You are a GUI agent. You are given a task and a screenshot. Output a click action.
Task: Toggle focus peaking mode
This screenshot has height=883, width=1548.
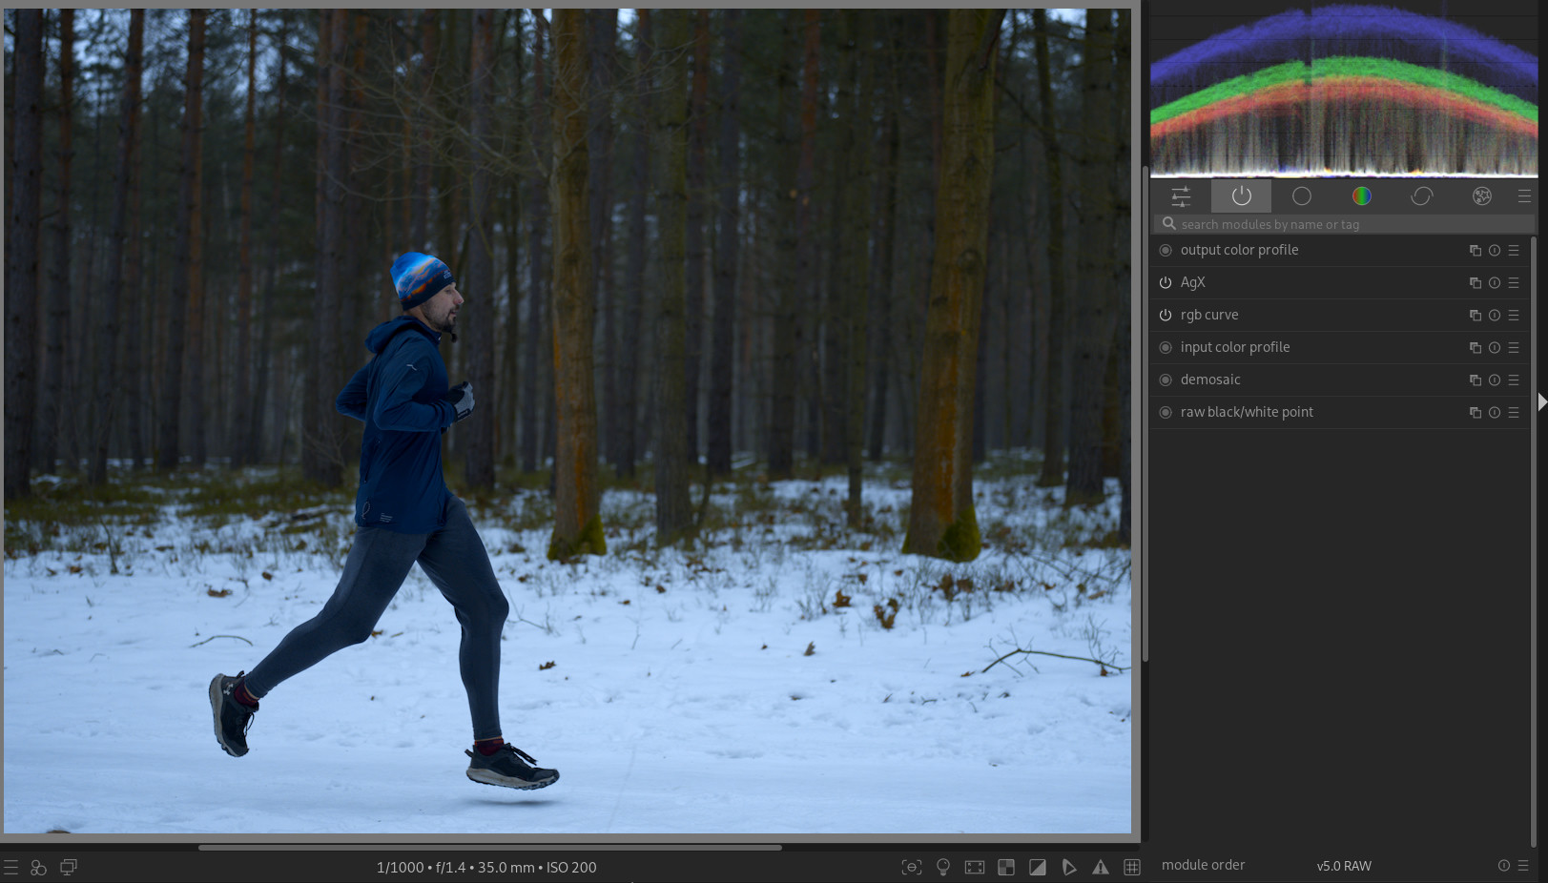pos(912,868)
